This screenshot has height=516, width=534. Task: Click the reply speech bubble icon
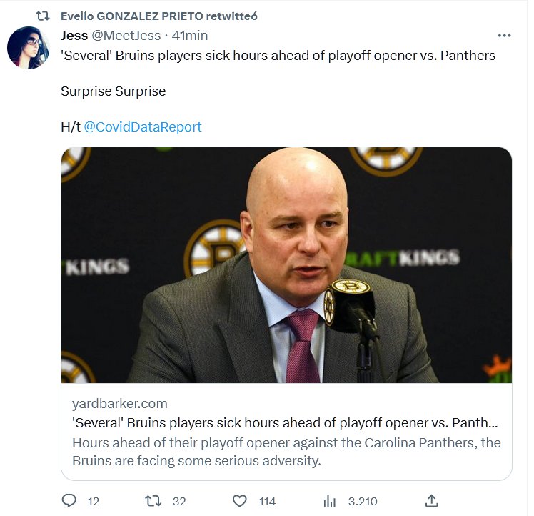pyautogui.click(x=69, y=500)
